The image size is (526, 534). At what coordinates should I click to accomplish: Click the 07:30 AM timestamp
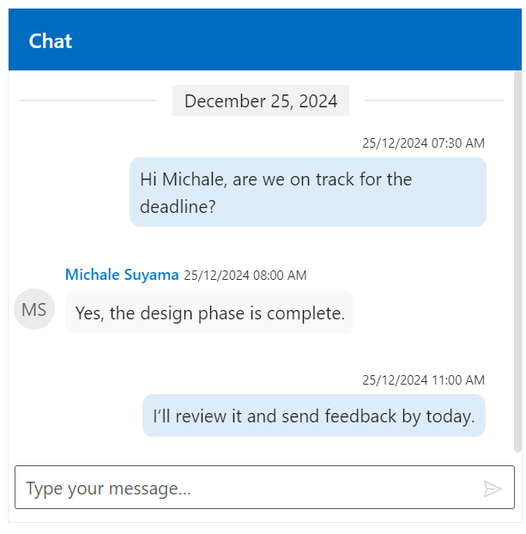click(423, 143)
